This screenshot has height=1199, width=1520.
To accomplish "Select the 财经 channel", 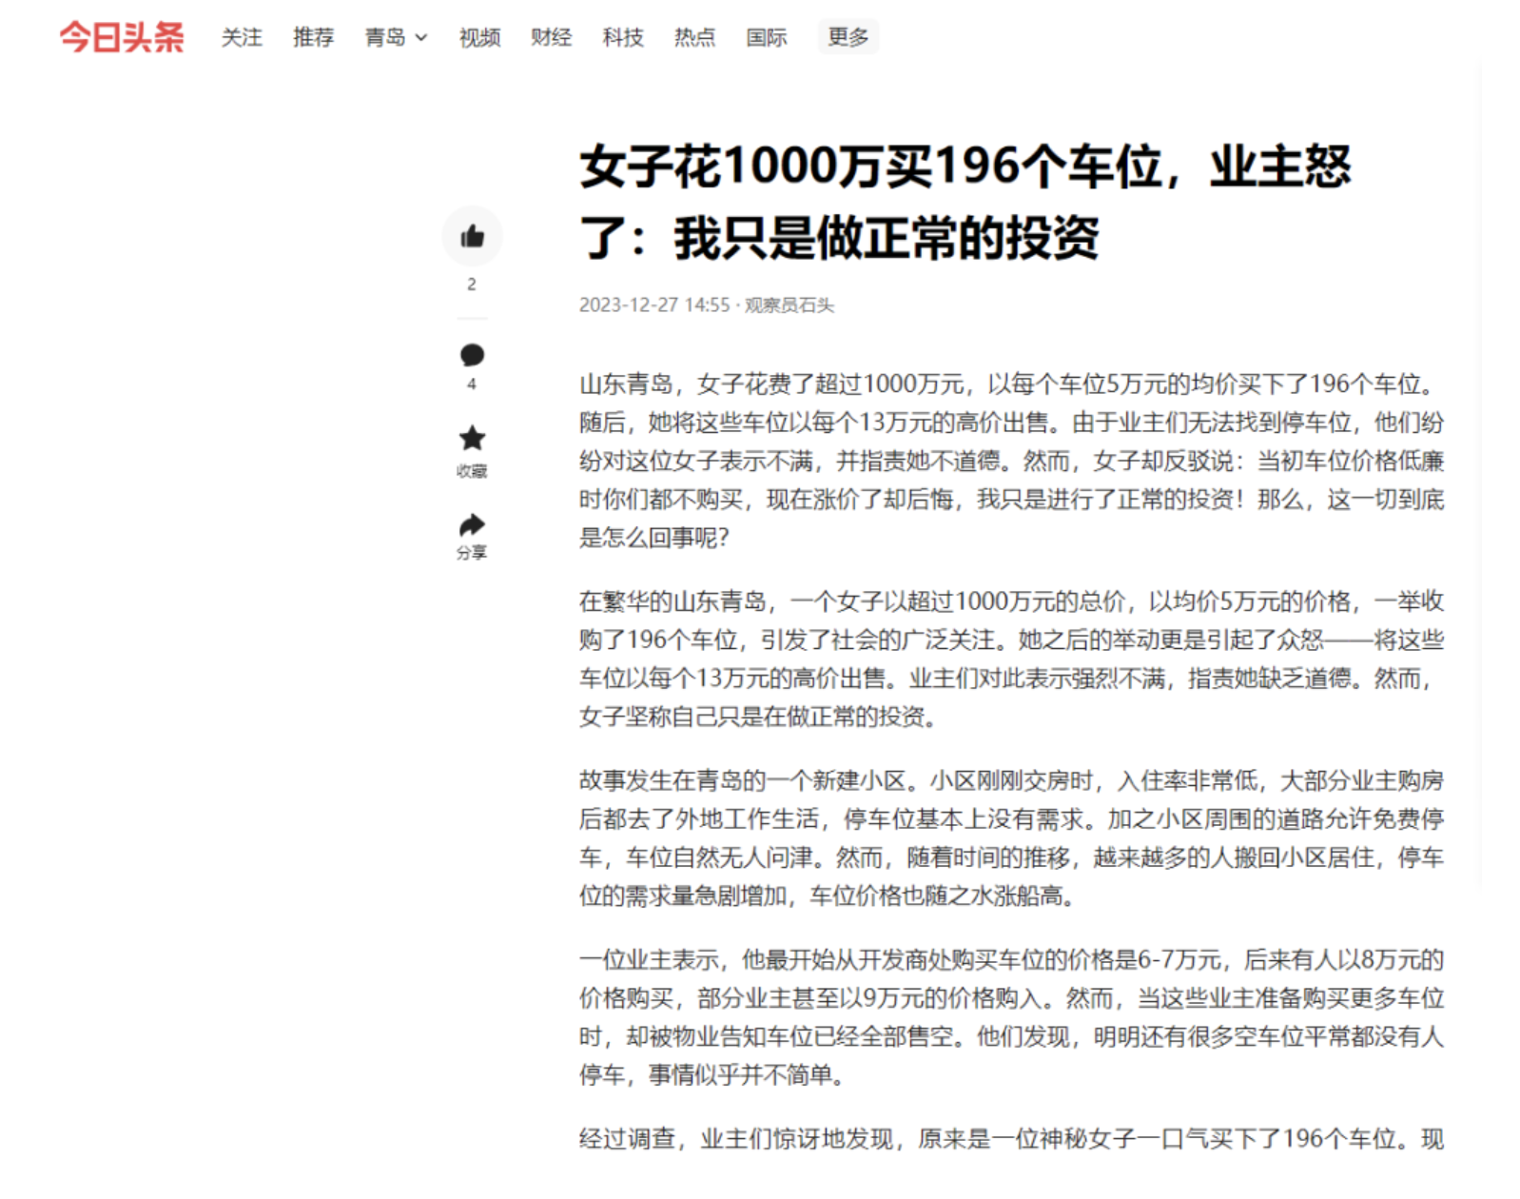I will pos(551,37).
